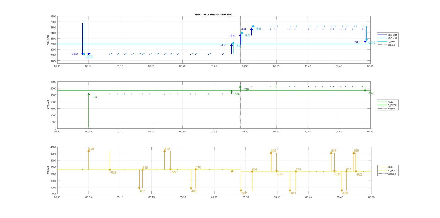Click the '-632' roll data label
The height and width of the screenshot is (218, 440).
tap(113, 173)
